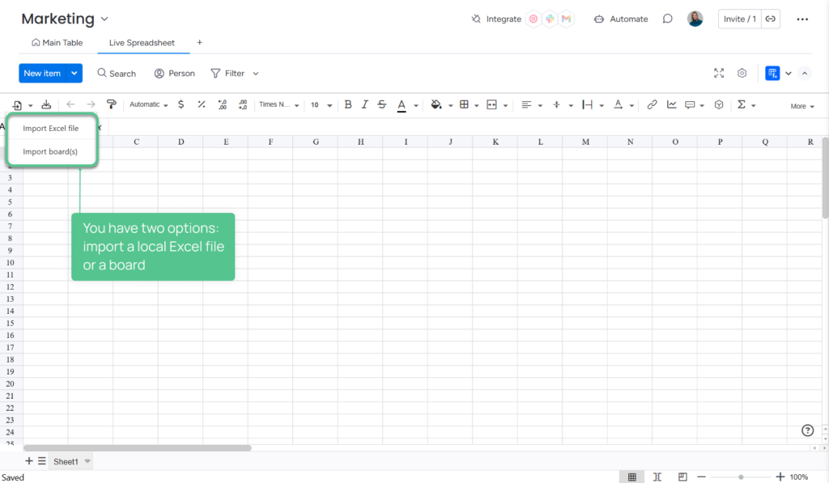The width and height of the screenshot is (829, 483).
Task: Select the Format painter tool
Action: 112,105
